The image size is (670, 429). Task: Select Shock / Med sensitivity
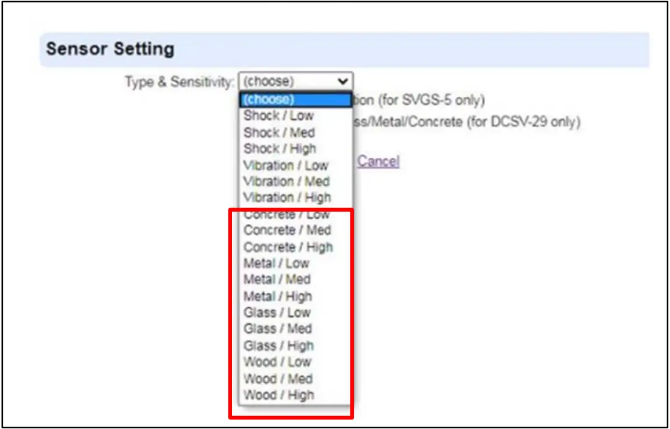click(279, 132)
